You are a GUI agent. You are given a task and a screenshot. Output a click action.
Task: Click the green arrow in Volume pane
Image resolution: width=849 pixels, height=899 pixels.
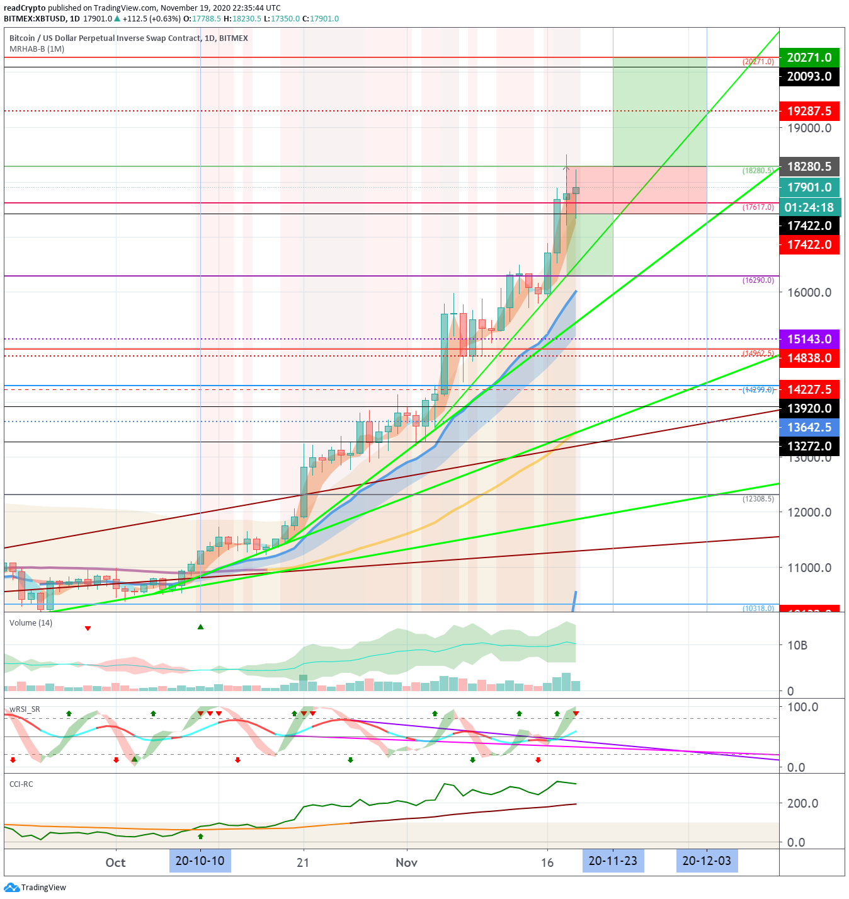tap(200, 627)
